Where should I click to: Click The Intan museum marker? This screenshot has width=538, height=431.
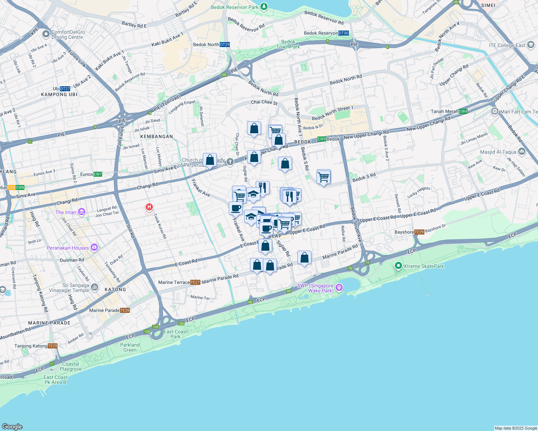[x=82, y=212]
